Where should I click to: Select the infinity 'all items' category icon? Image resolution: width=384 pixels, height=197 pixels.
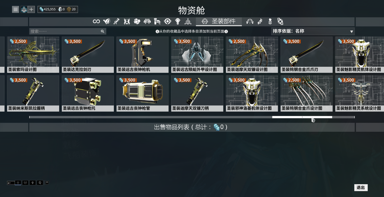click(x=96, y=22)
